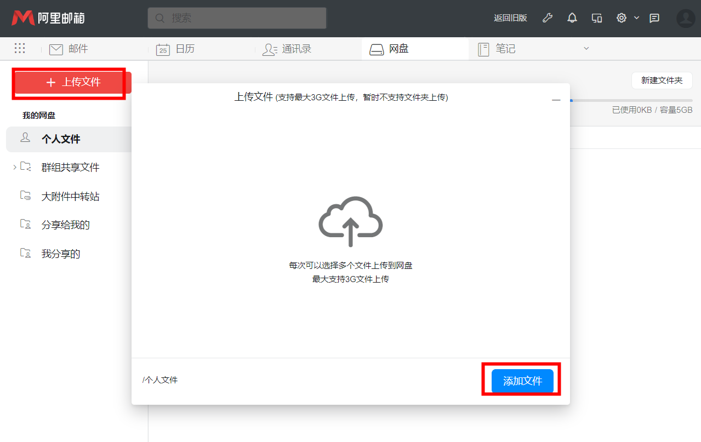The image size is (701, 442).
Task: Open the settings gear icon
Action: (622, 18)
